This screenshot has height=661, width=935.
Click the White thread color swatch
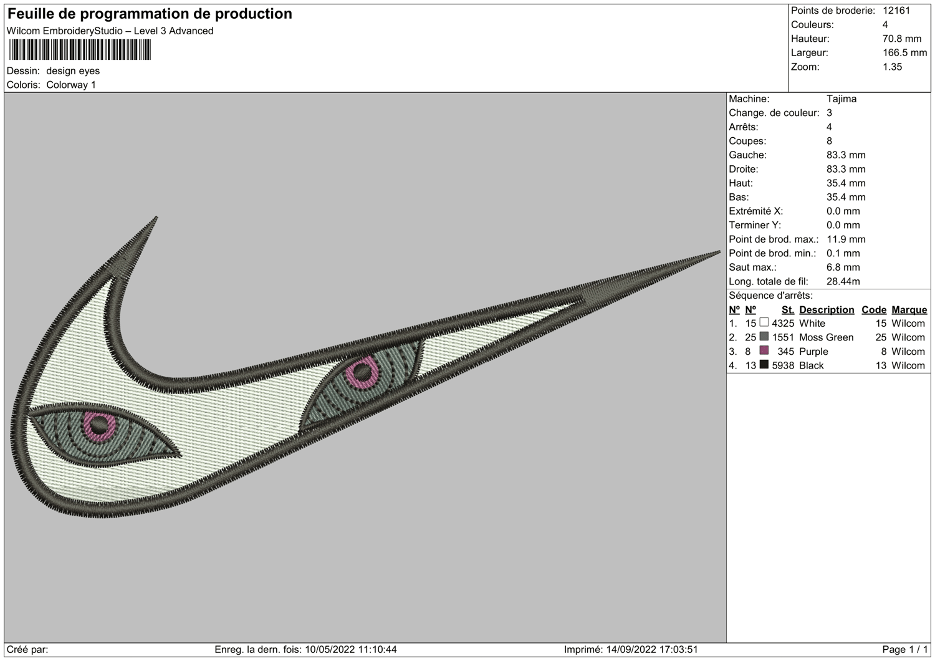click(x=764, y=322)
